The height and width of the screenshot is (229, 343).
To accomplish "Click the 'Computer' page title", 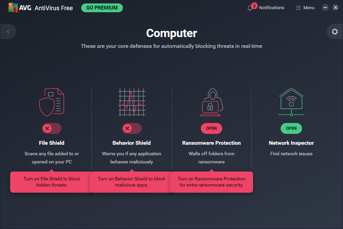I will tap(171, 33).
